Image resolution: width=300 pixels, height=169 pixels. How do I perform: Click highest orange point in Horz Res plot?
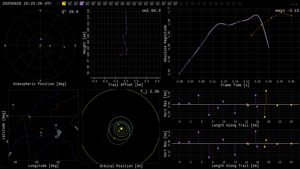click(266, 91)
